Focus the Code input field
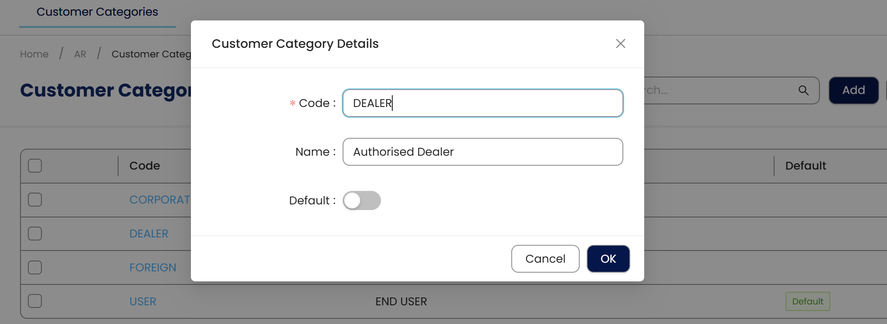Screen dimensions: 887x324 click(483, 103)
